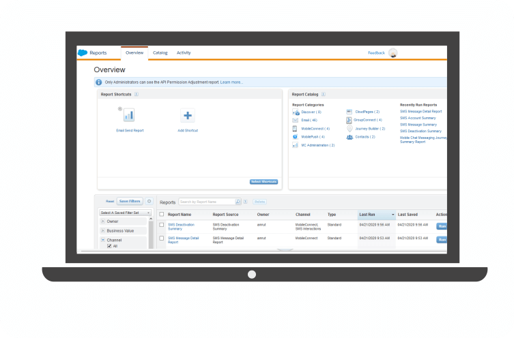Viewport: 514px width, 338px height.
Task: Click the Save Filters button
Action: click(130, 202)
